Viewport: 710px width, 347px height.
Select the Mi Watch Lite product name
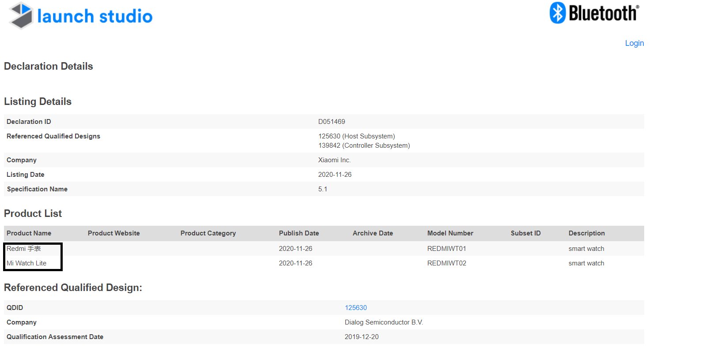(x=26, y=263)
